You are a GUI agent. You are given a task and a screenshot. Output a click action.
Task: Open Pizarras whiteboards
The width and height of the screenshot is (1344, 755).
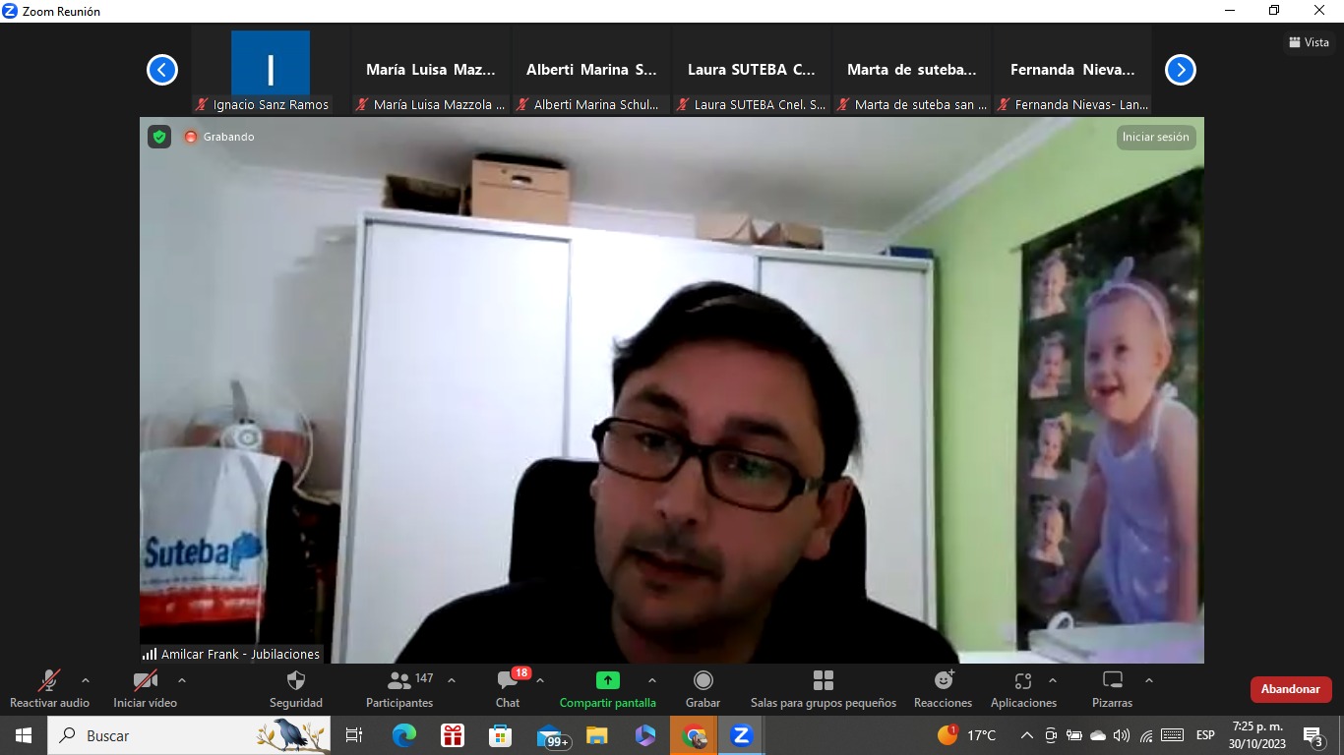click(1112, 681)
